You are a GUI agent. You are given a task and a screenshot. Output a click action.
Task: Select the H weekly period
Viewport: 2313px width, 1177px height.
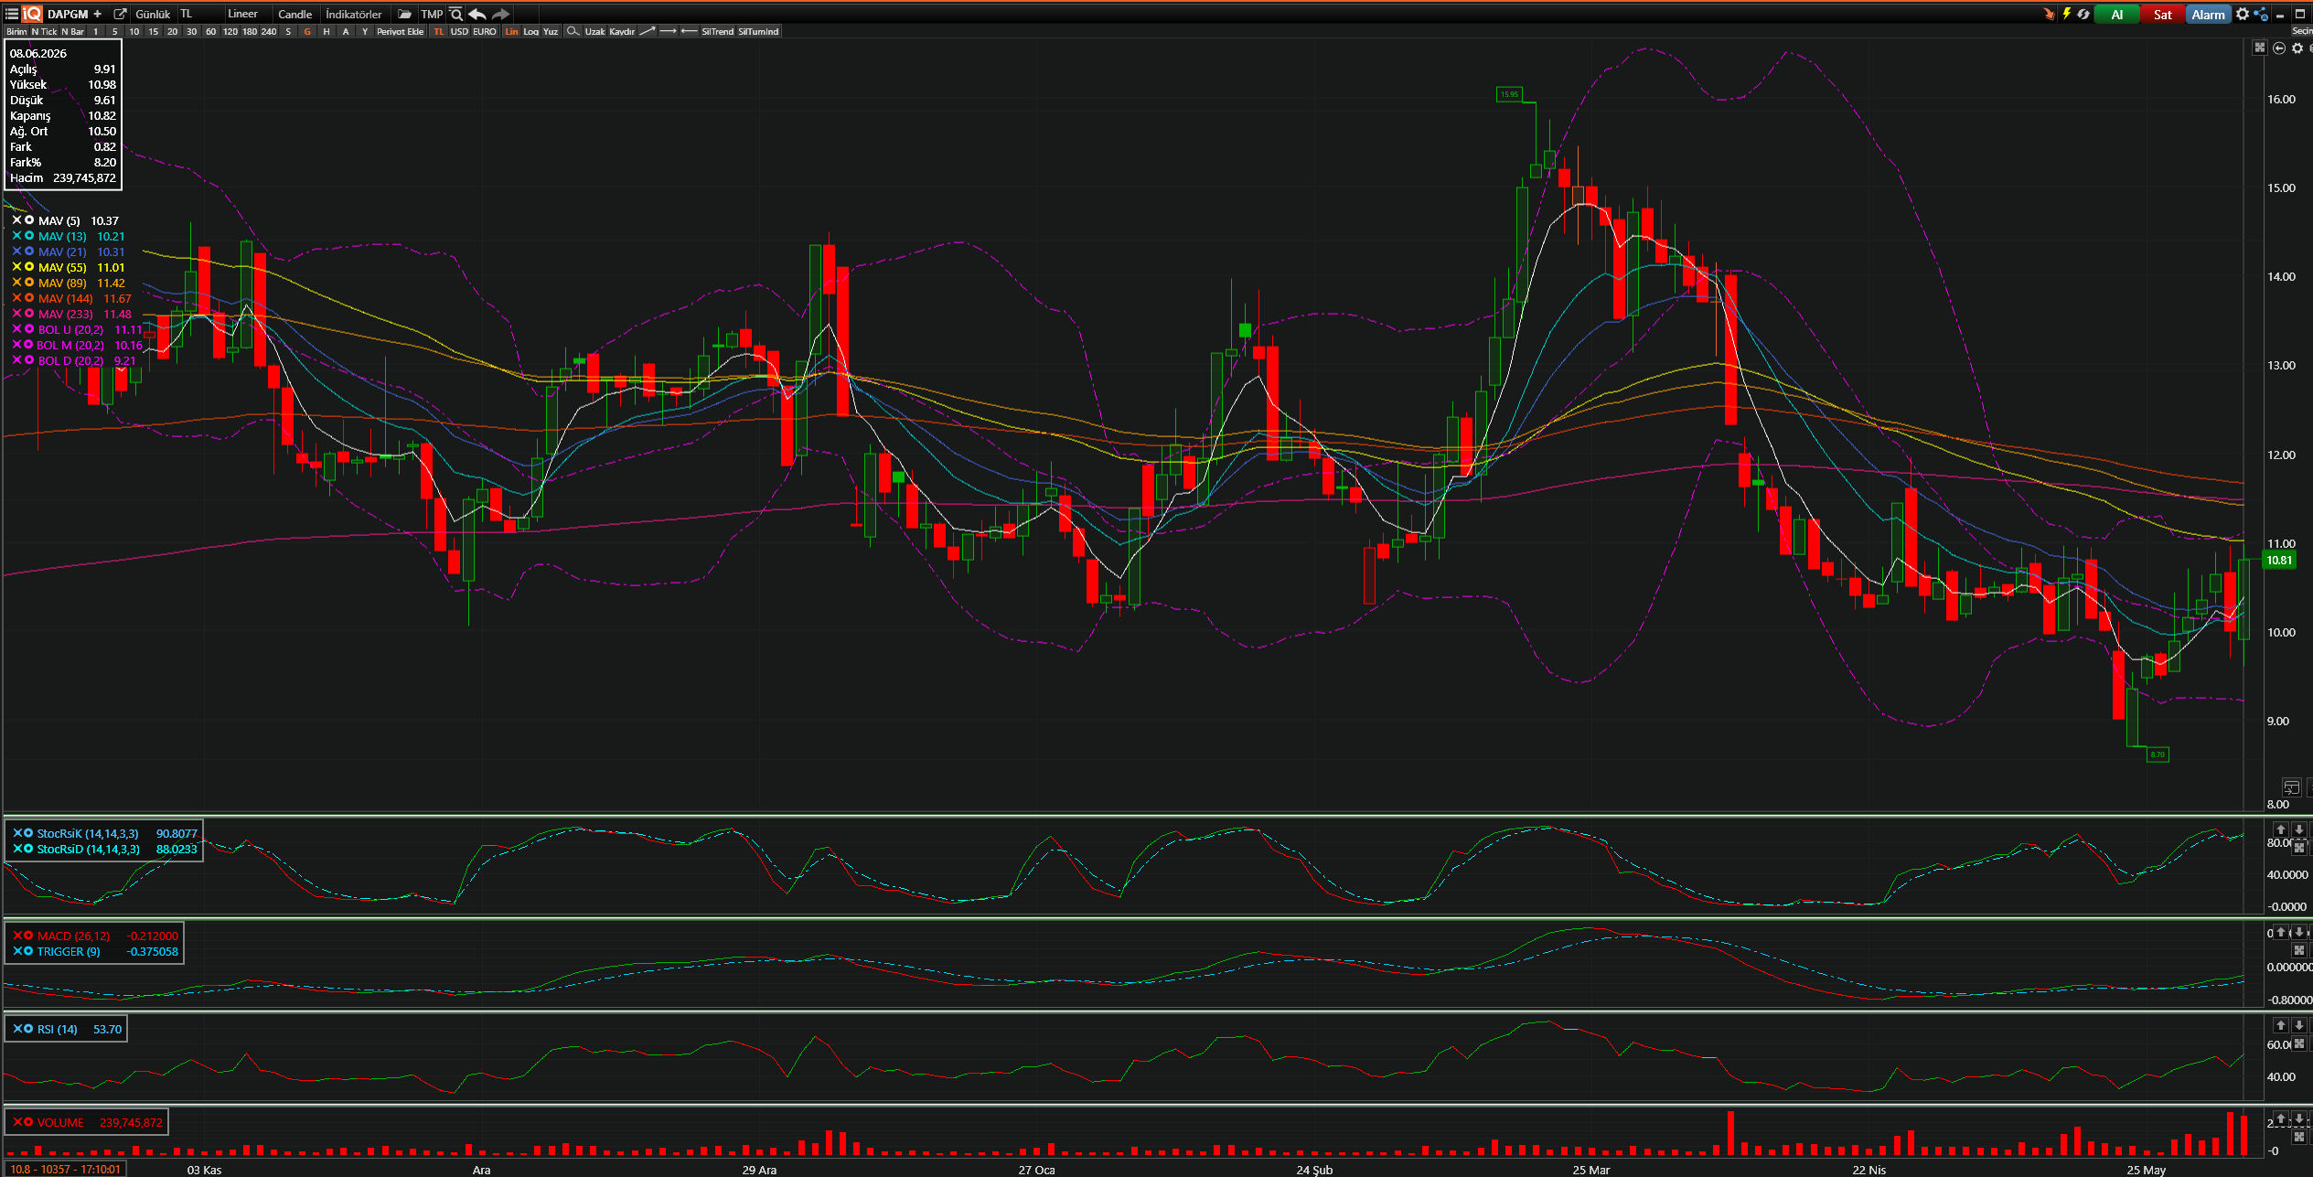coord(327,31)
